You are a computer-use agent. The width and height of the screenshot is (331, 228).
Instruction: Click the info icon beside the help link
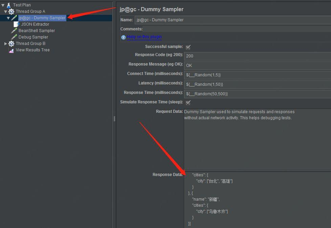click(x=124, y=37)
